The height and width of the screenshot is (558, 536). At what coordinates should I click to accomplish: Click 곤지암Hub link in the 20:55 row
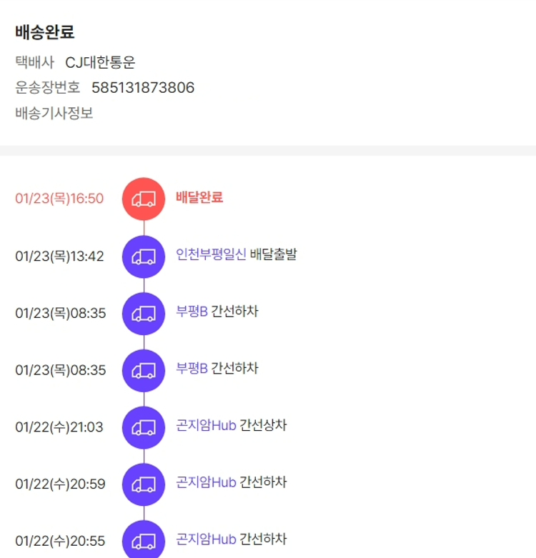[206, 539]
